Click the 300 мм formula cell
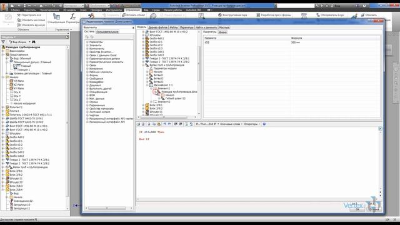The height and width of the screenshot is (225, 400). pyautogui.click(x=296, y=42)
